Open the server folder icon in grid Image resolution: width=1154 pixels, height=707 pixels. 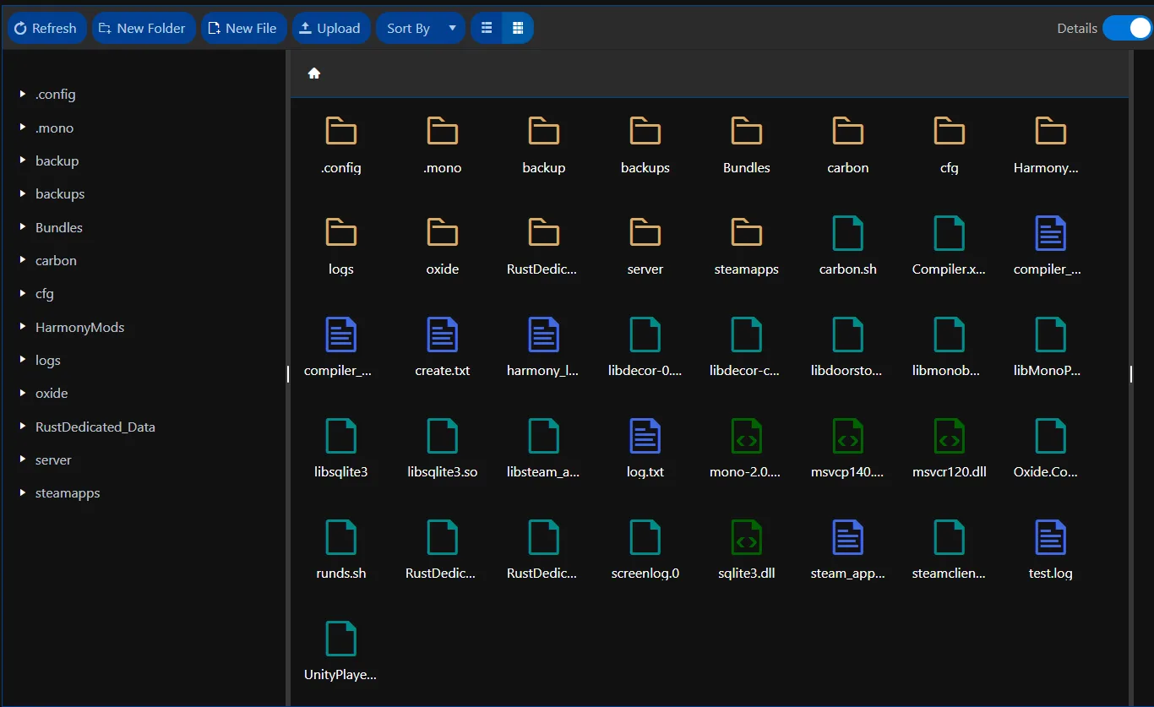(x=645, y=233)
